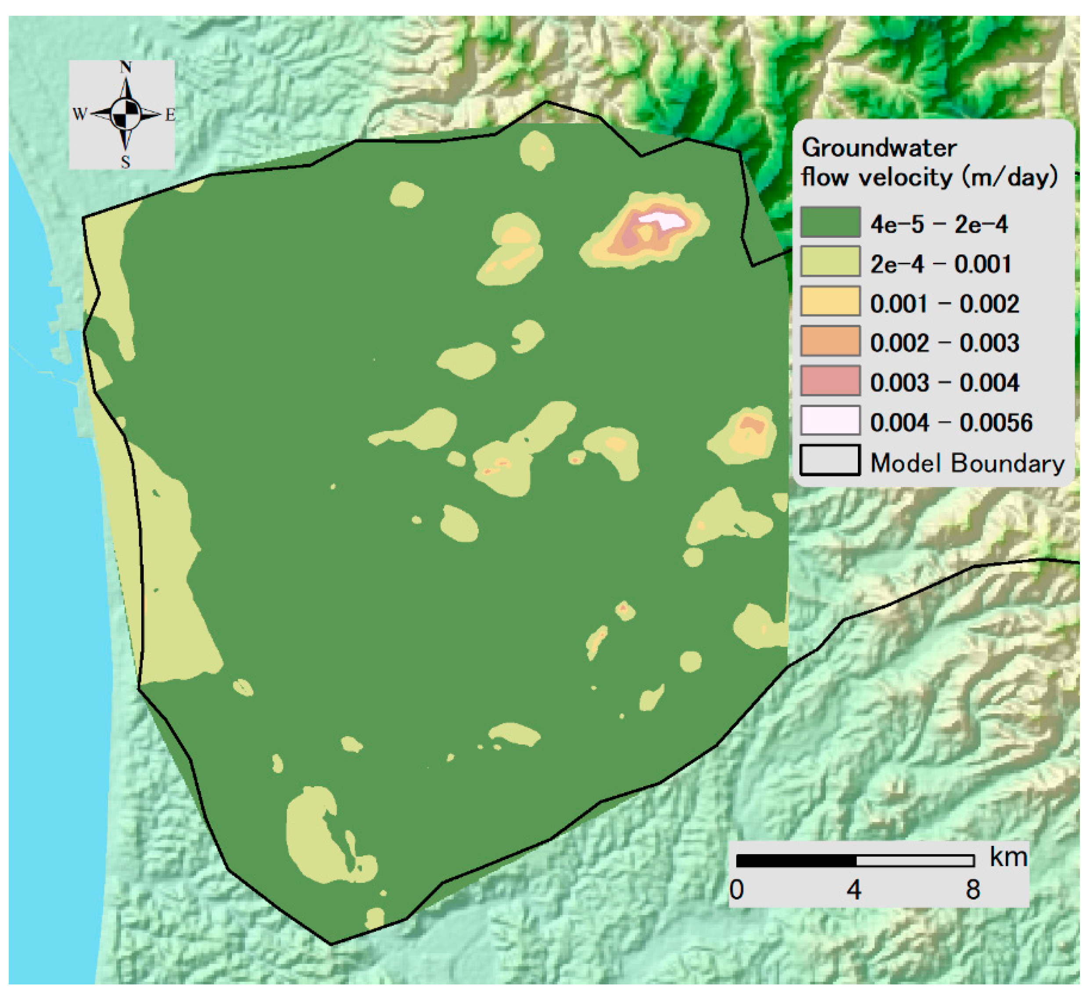Viewport: 1090px width, 991px height.
Task: Click the Model Boundary legend box
Action: pos(830,461)
